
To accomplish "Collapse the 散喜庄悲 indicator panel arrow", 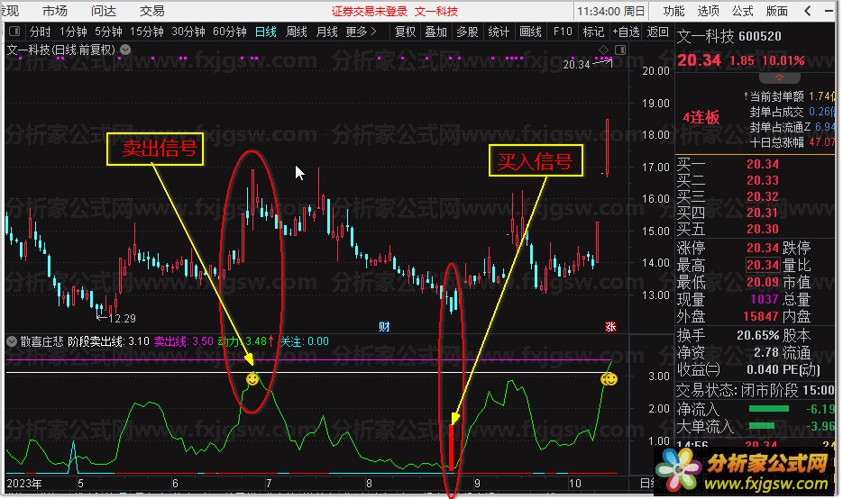I will (12, 341).
